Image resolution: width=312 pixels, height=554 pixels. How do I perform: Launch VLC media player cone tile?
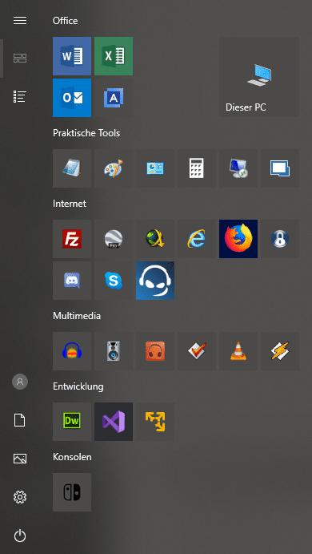pyautogui.click(x=238, y=351)
